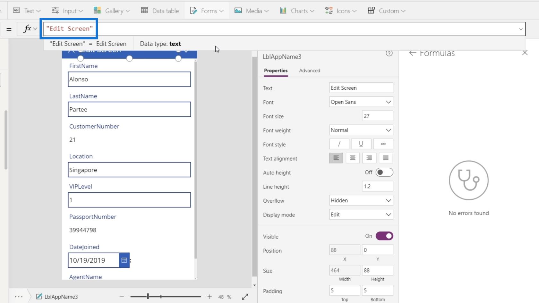Click the Padding Bottom field
The height and width of the screenshot is (303, 539).
pos(377,290)
